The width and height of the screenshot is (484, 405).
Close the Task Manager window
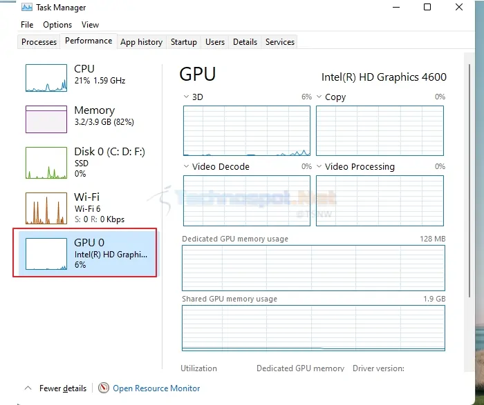(x=459, y=7)
